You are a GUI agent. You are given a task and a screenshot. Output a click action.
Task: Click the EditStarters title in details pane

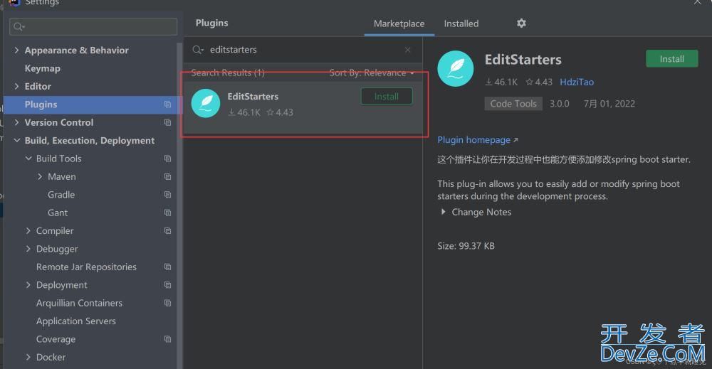click(523, 60)
